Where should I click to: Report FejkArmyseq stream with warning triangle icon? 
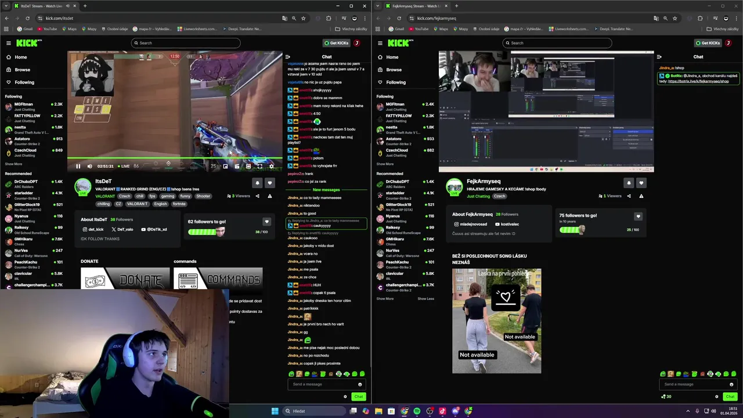click(641, 196)
